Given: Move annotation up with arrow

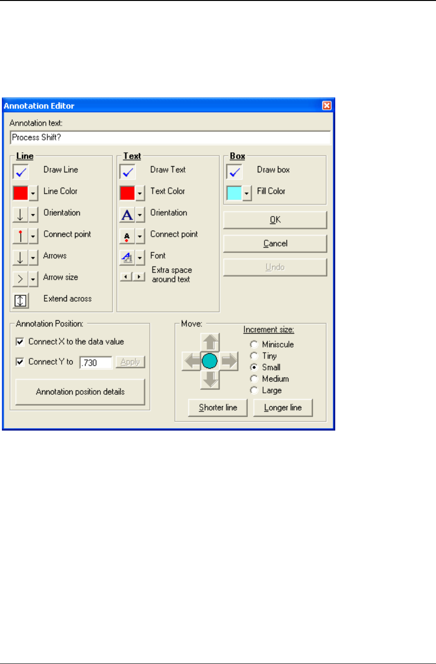Looking at the screenshot, I should [x=210, y=343].
